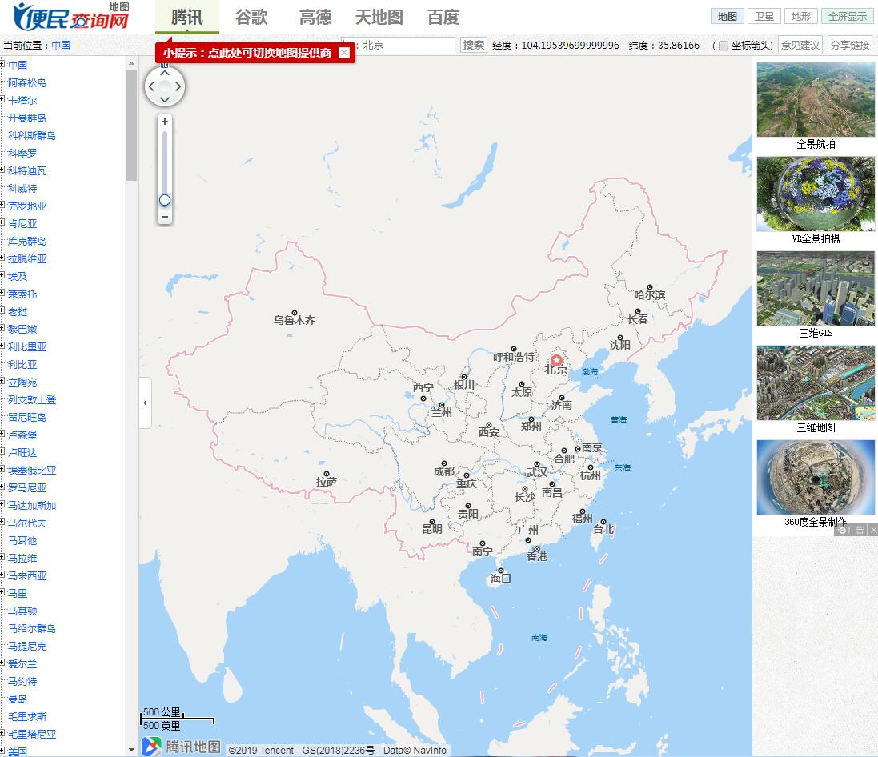Click the 乌鲁木齐 city marker
The image size is (878, 757).
click(295, 313)
